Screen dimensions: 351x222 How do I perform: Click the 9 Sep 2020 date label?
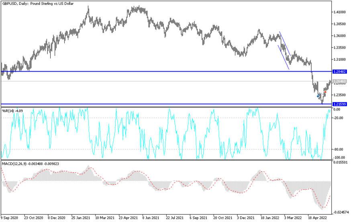(9, 218)
